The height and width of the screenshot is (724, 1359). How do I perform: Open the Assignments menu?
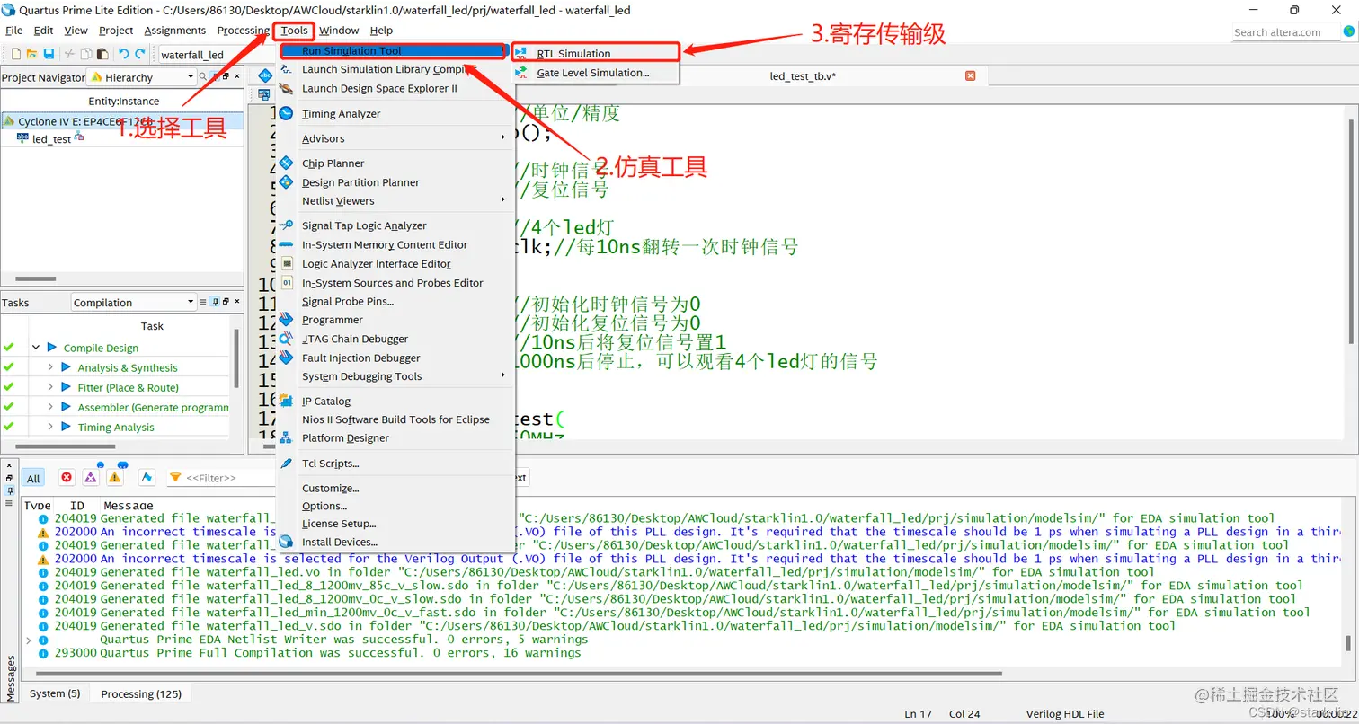tap(175, 31)
